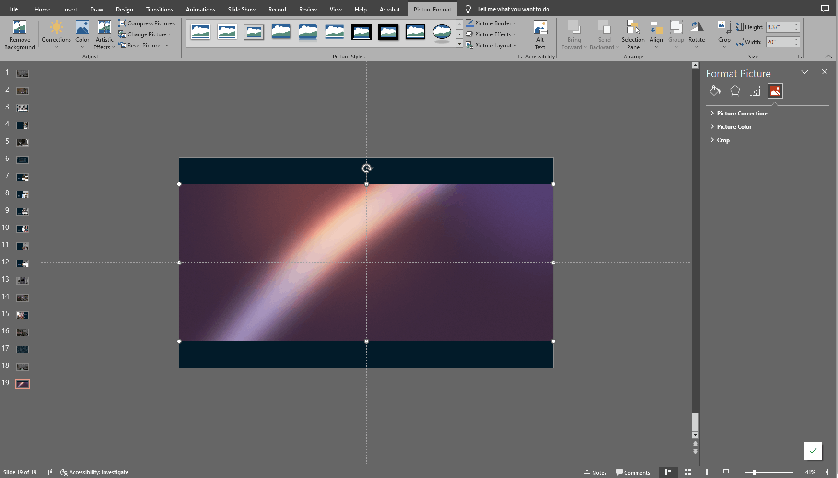This screenshot has height=478, width=838.
Task: Open the ribbon comments pane icon
Action: click(x=825, y=9)
